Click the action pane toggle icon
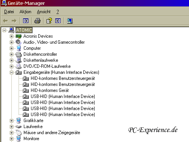 58,21
